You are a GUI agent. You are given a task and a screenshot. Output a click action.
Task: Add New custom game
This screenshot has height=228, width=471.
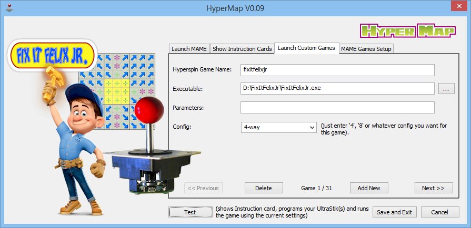(x=369, y=188)
